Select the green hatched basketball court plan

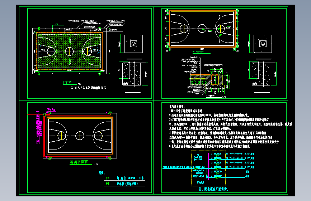[69, 51]
